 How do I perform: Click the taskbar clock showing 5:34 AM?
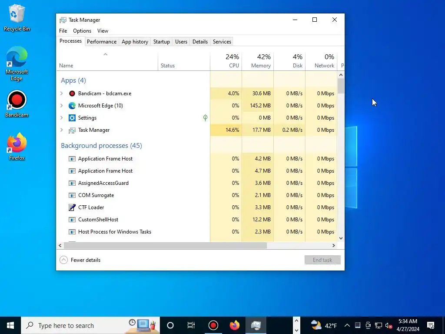[x=408, y=325]
